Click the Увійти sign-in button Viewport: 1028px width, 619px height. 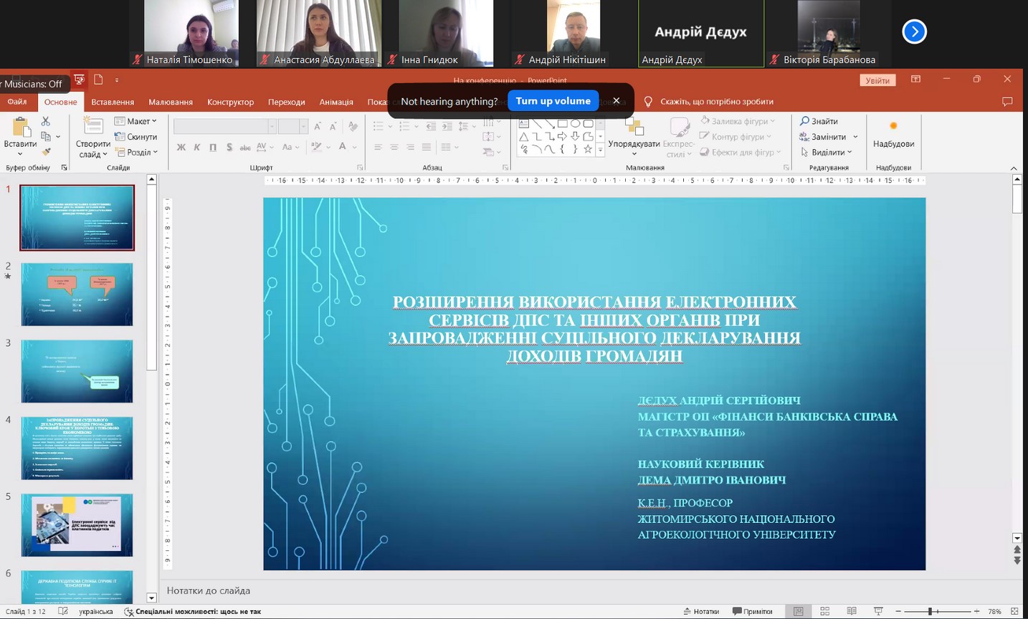point(877,80)
